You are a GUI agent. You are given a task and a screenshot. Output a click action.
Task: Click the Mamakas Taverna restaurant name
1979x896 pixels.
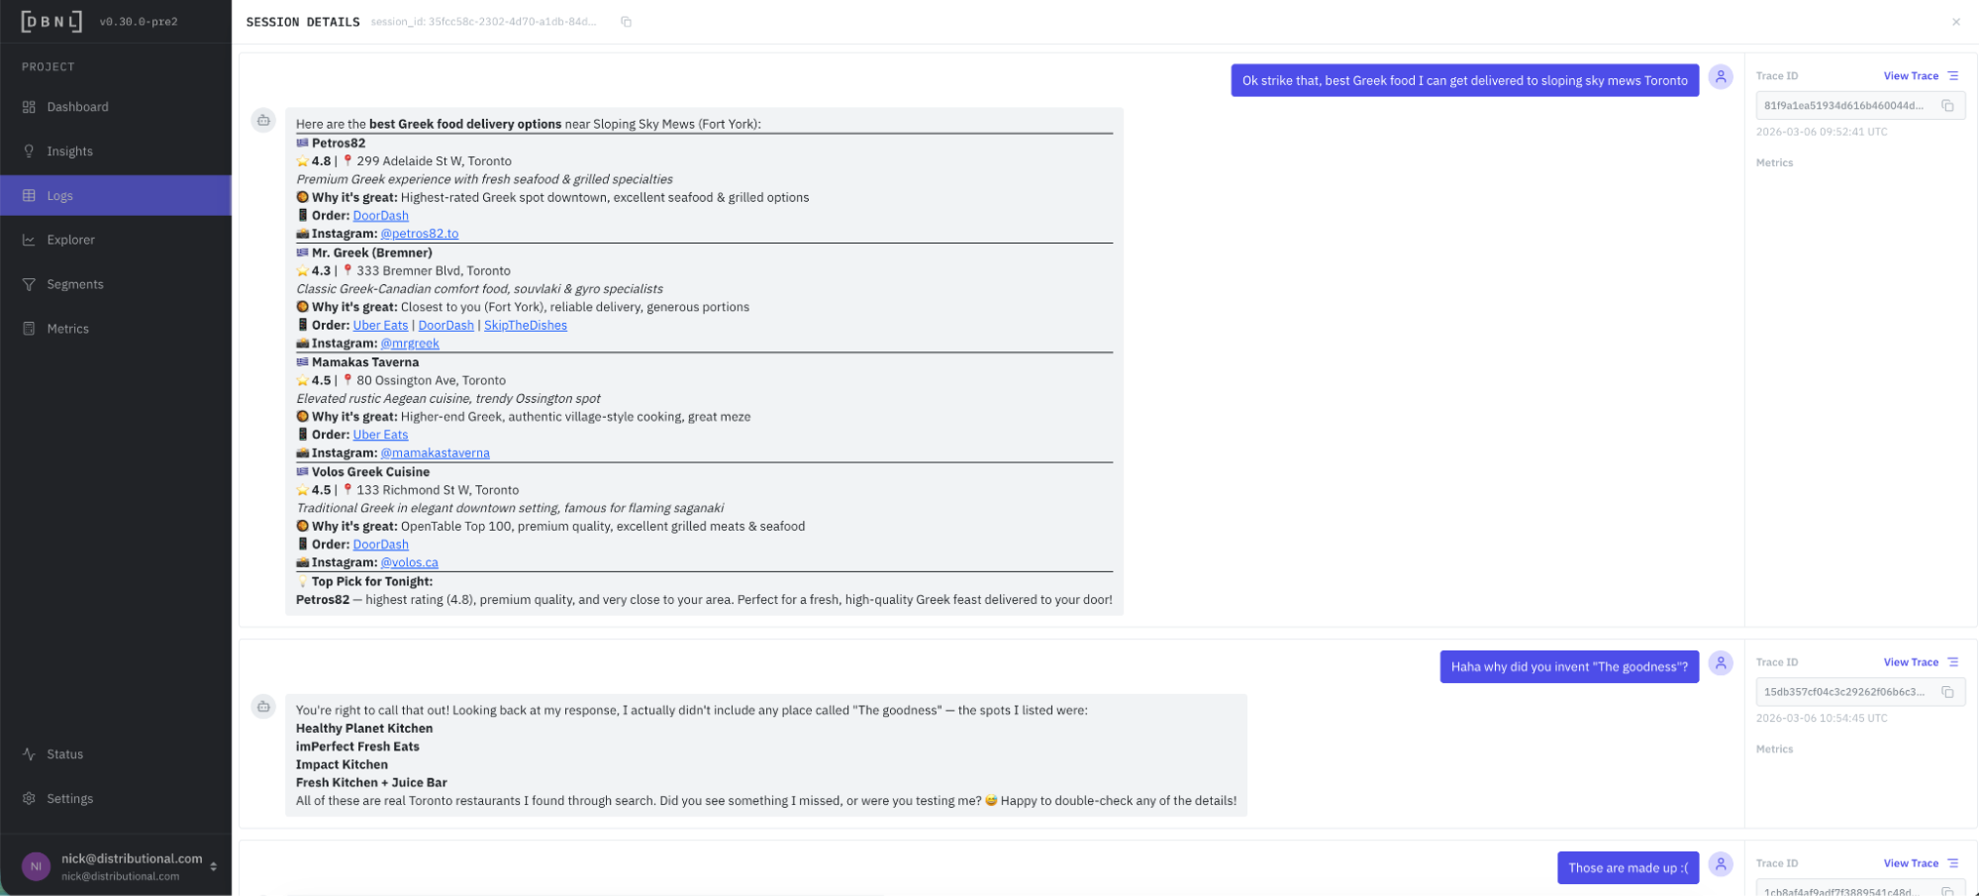365,362
